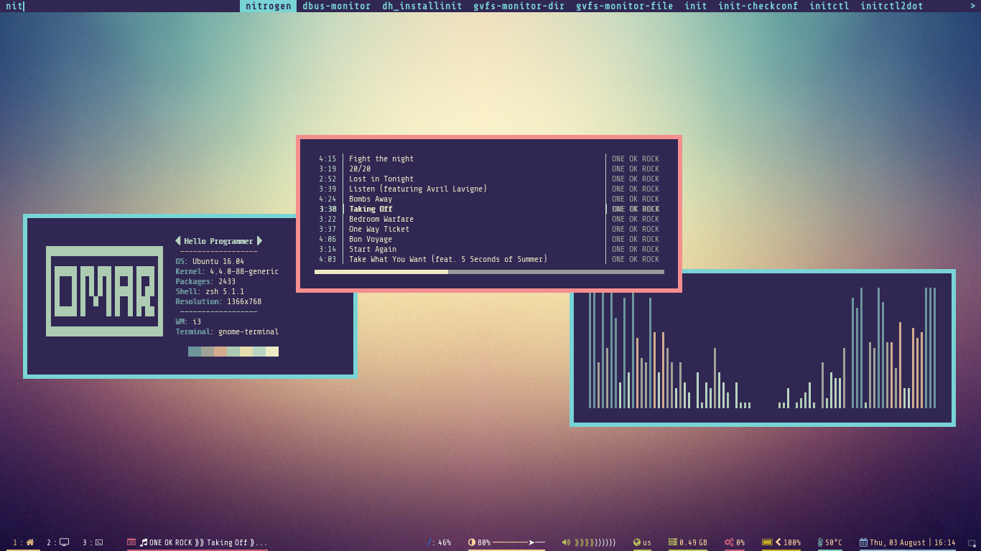Screen dimensions: 981x551
Task: Click the song progress bar in the player
Action: (489, 272)
